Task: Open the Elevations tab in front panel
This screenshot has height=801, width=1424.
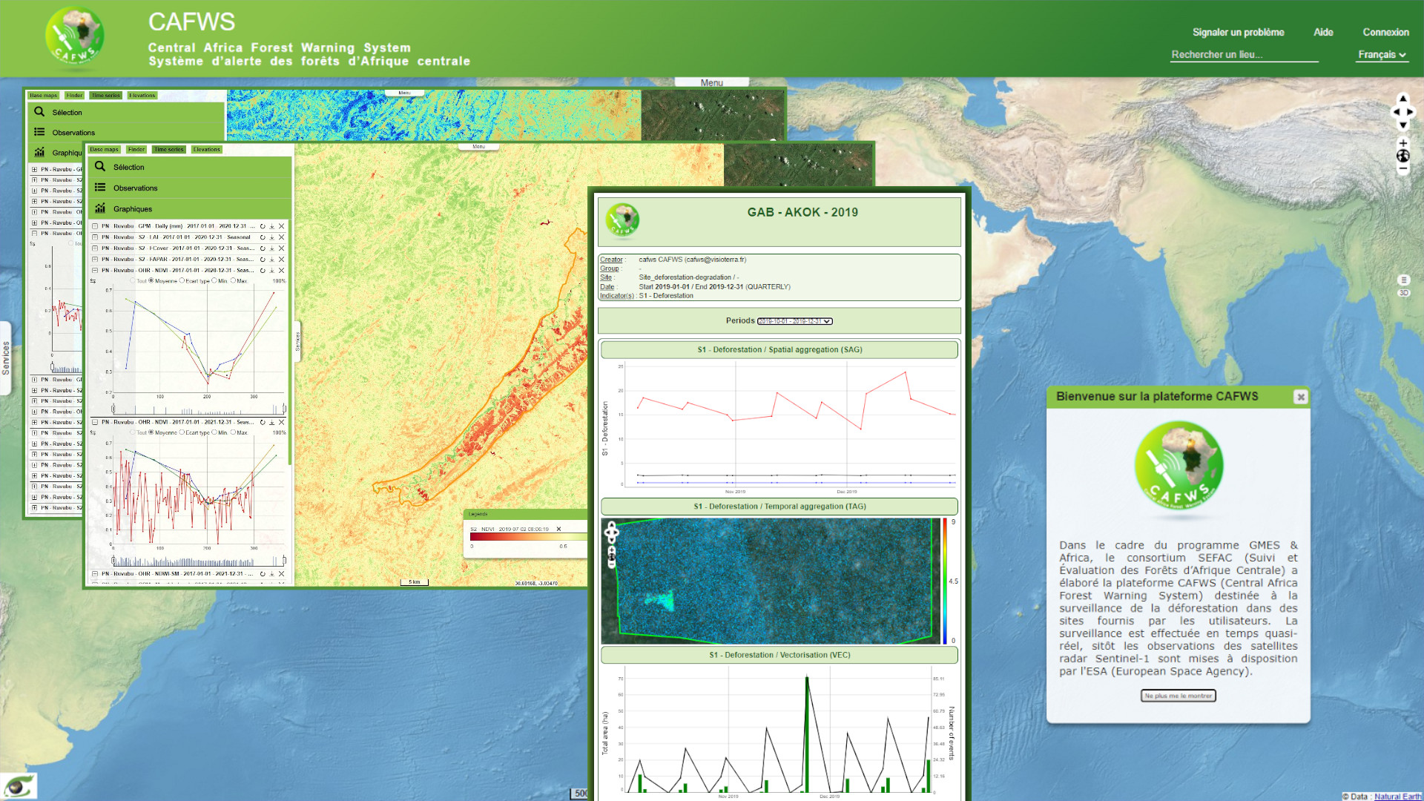Action: tap(207, 149)
